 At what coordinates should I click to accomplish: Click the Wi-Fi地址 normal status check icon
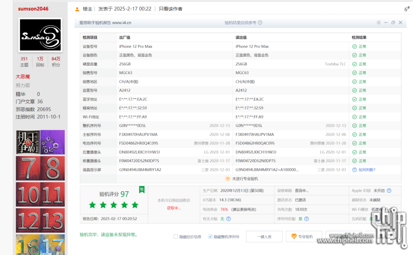point(354,117)
